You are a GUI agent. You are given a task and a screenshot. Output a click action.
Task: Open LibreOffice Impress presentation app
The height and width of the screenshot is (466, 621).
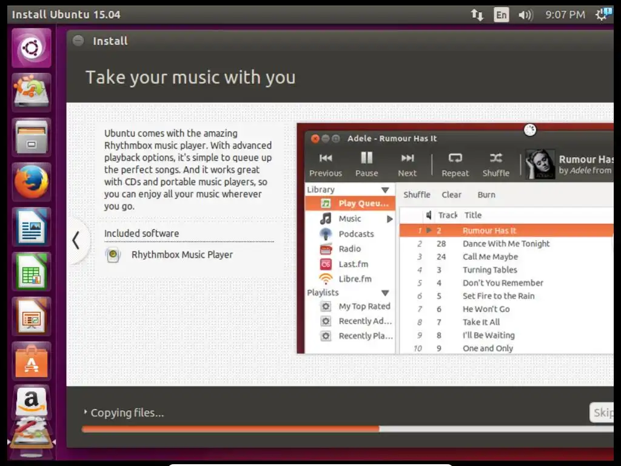pos(32,316)
